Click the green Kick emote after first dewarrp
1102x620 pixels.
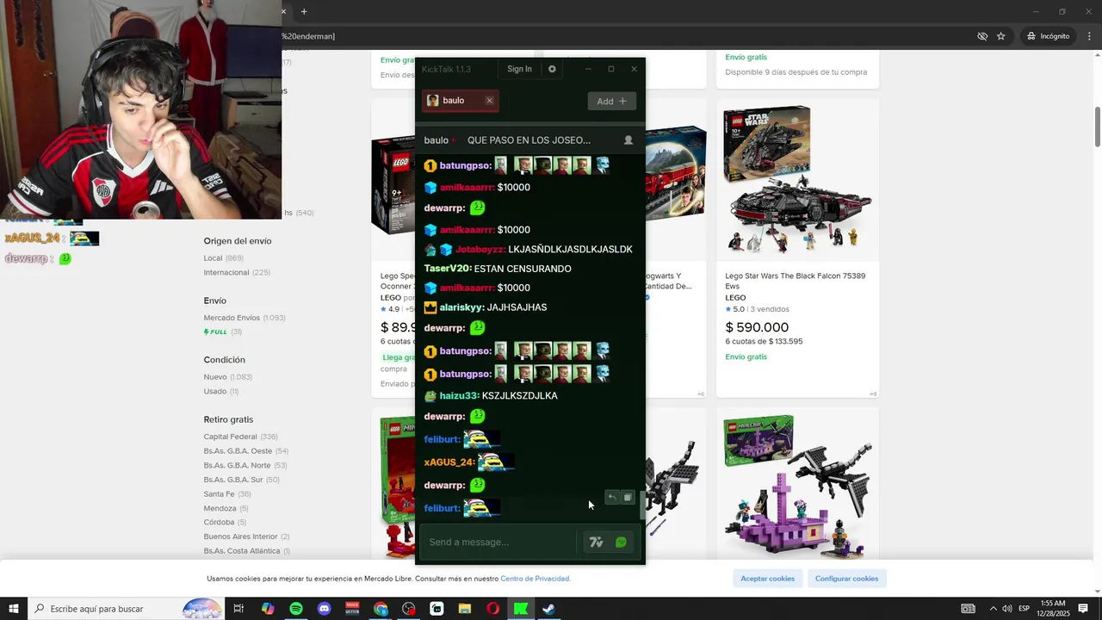(478, 208)
